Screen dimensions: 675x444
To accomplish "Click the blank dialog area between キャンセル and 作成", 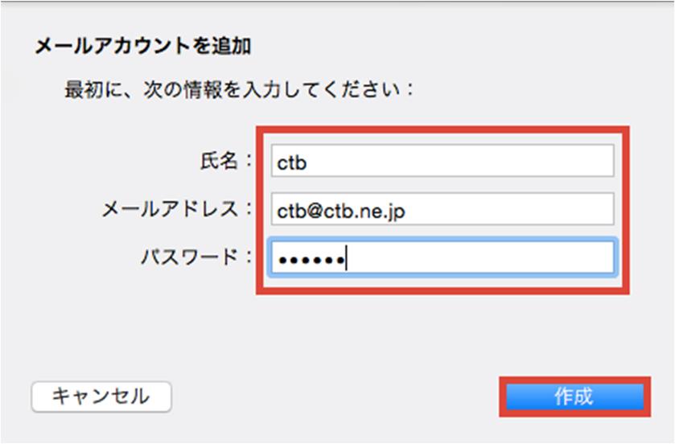I will tap(335, 397).
